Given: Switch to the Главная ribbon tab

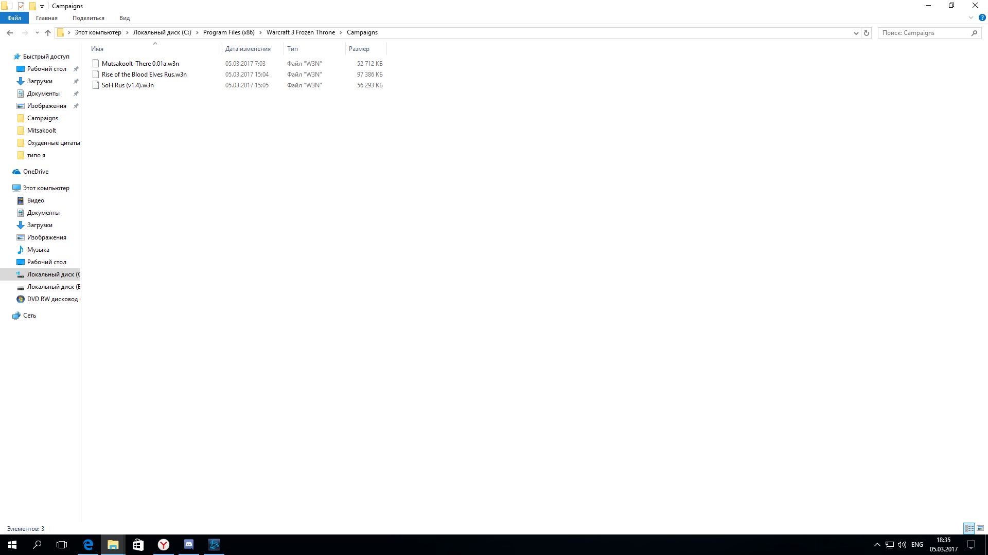Looking at the screenshot, I should click(47, 18).
